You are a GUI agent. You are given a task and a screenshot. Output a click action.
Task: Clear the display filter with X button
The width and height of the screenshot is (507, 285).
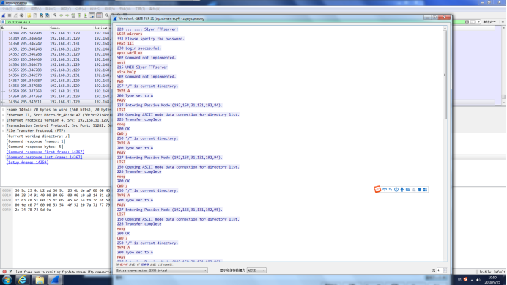(x=467, y=22)
